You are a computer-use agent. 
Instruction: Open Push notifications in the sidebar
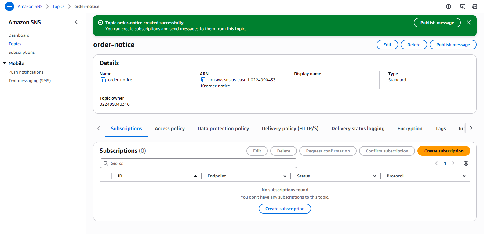coord(26,72)
